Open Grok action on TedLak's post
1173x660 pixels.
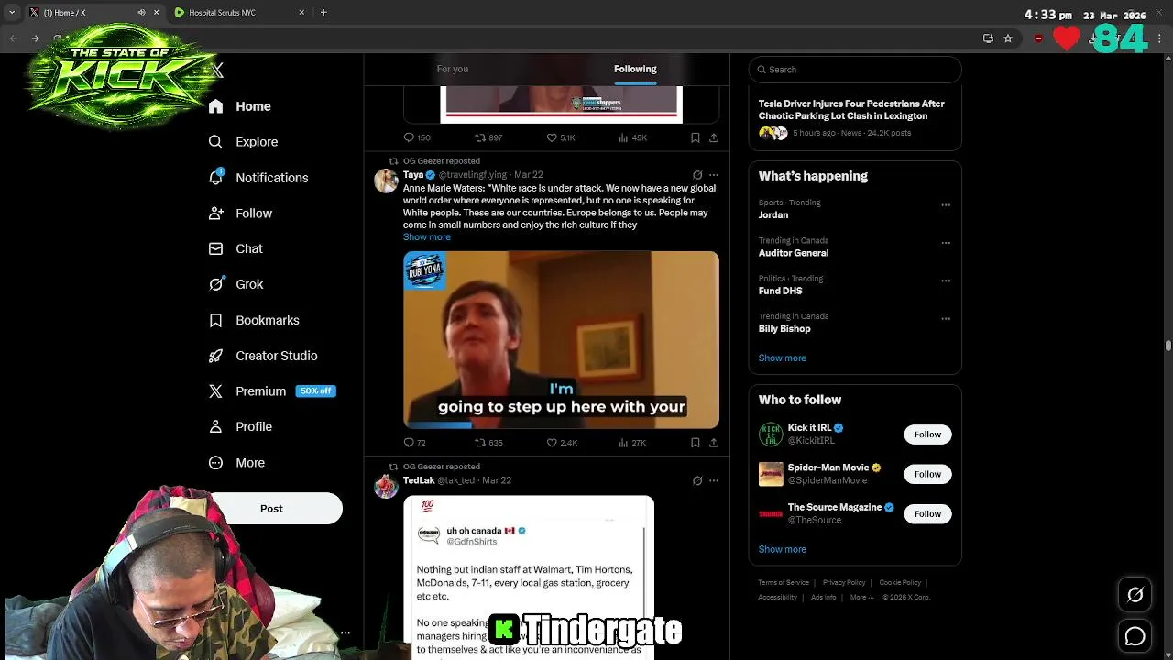click(x=697, y=480)
